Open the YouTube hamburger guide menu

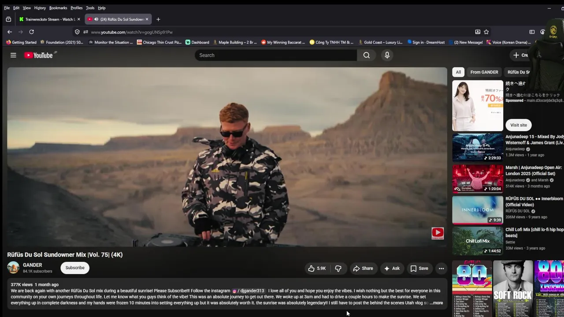click(x=13, y=55)
